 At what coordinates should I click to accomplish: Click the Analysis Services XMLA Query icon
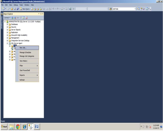pos(40,9)
